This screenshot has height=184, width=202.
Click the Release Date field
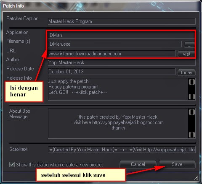112,72
